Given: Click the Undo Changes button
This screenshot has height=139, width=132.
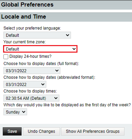Looking at the screenshot, I should [x=41, y=131].
